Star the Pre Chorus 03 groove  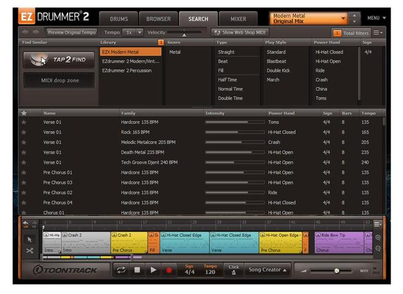tap(24, 183)
